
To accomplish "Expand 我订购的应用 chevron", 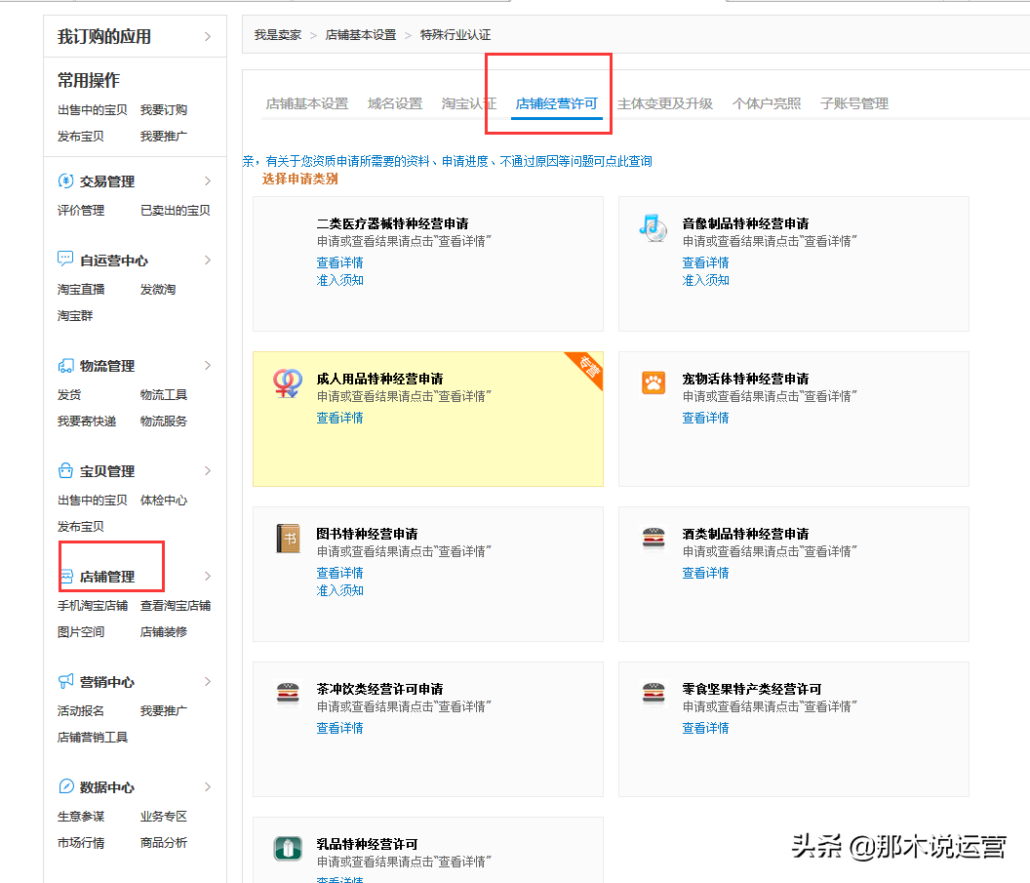I will pos(208,36).
